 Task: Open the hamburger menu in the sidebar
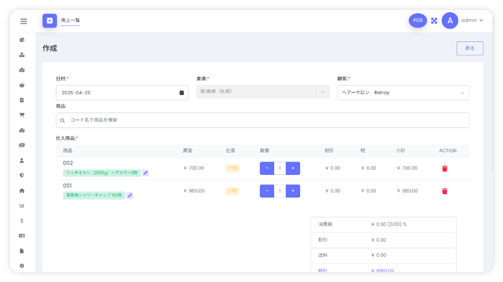(x=24, y=21)
